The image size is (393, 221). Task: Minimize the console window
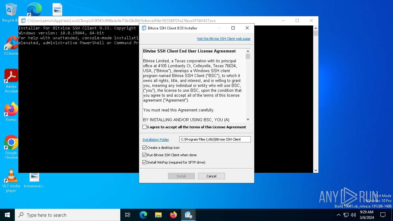point(283,21)
